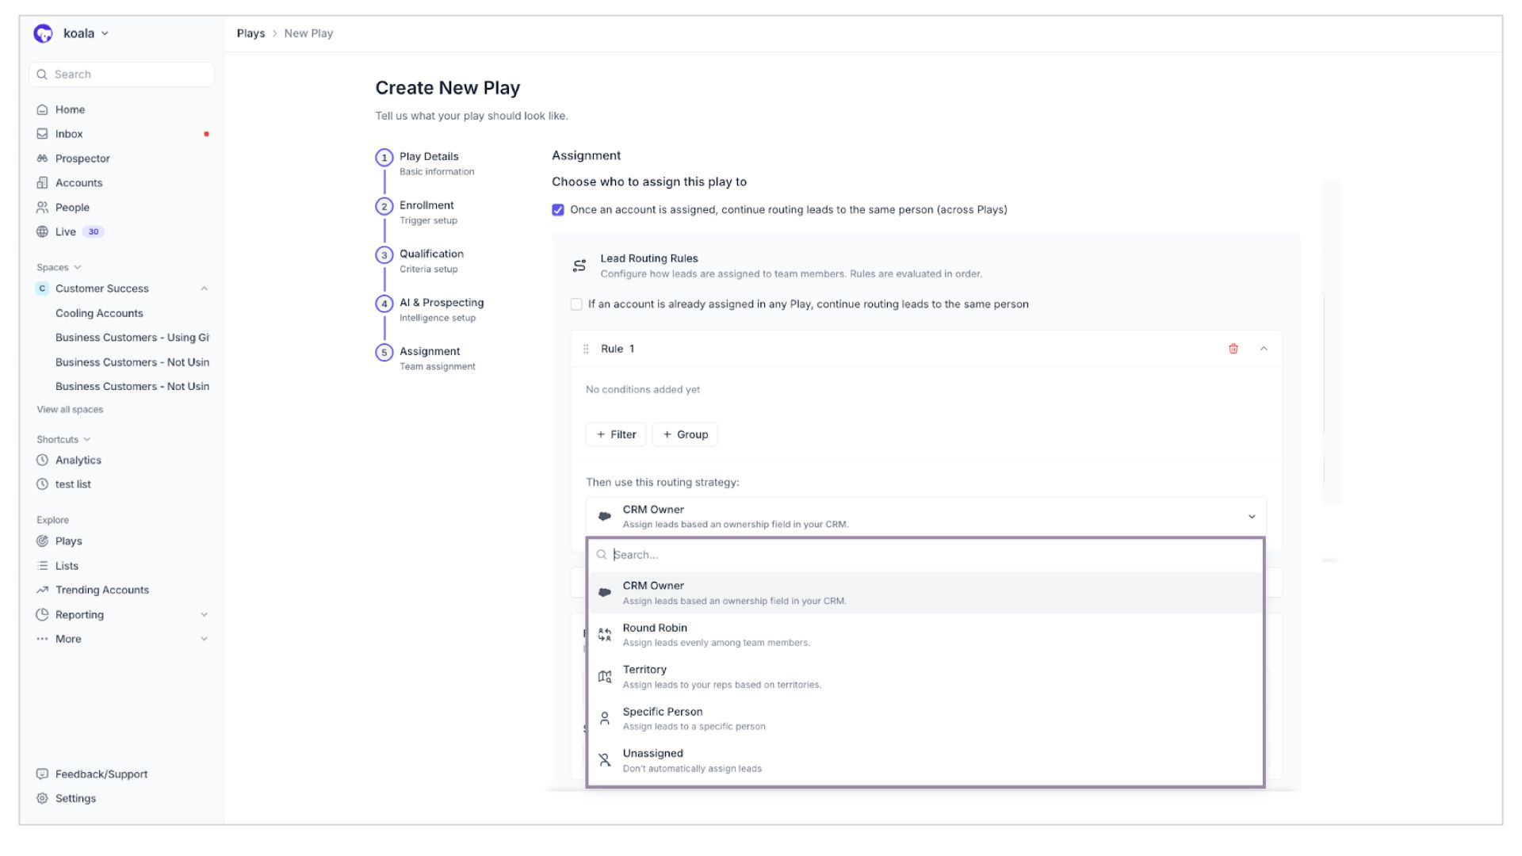Click the Prospector binoculars icon

[x=42, y=159]
